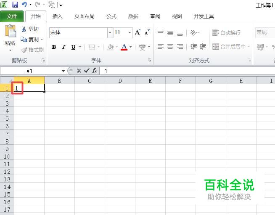The height and width of the screenshot is (215, 275).
Task: Align text left
Action: (161, 47)
